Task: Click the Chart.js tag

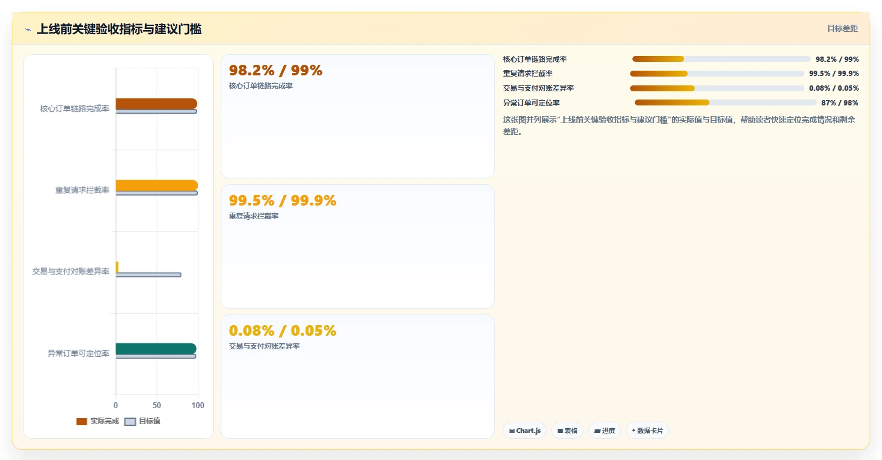Action: (525, 431)
